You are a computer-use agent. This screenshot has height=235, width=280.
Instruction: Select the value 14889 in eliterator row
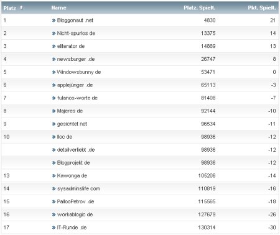[208, 46]
